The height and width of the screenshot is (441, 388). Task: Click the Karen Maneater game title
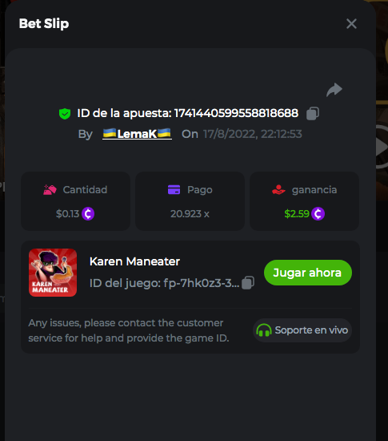pyautogui.click(x=134, y=261)
